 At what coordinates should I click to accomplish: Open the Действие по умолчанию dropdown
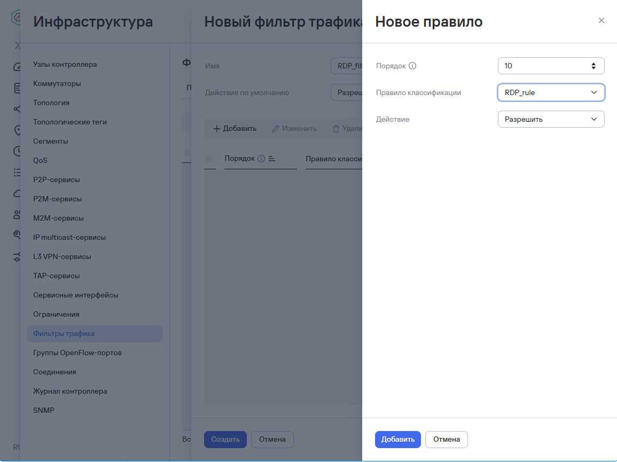tap(346, 92)
